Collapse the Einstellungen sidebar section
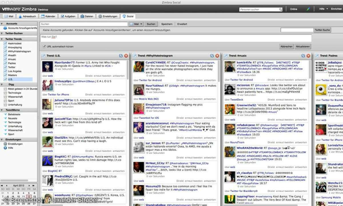 tap(2, 139)
